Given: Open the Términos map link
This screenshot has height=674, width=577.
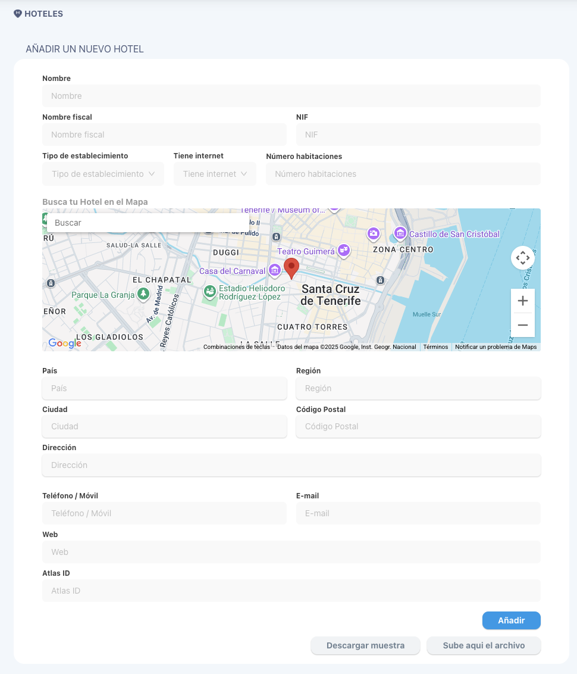Looking at the screenshot, I should tap(435, 347).
